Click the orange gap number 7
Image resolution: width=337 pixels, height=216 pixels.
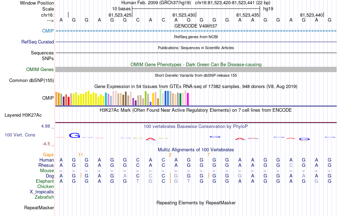pos(208,155)
